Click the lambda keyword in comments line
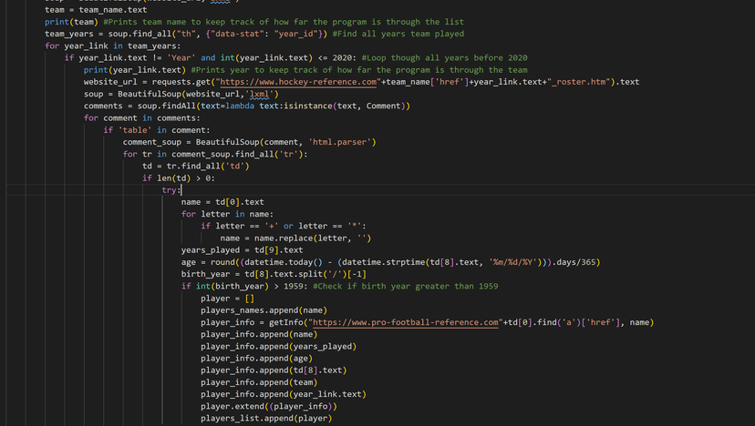The image size is (755, 426). 240,106
